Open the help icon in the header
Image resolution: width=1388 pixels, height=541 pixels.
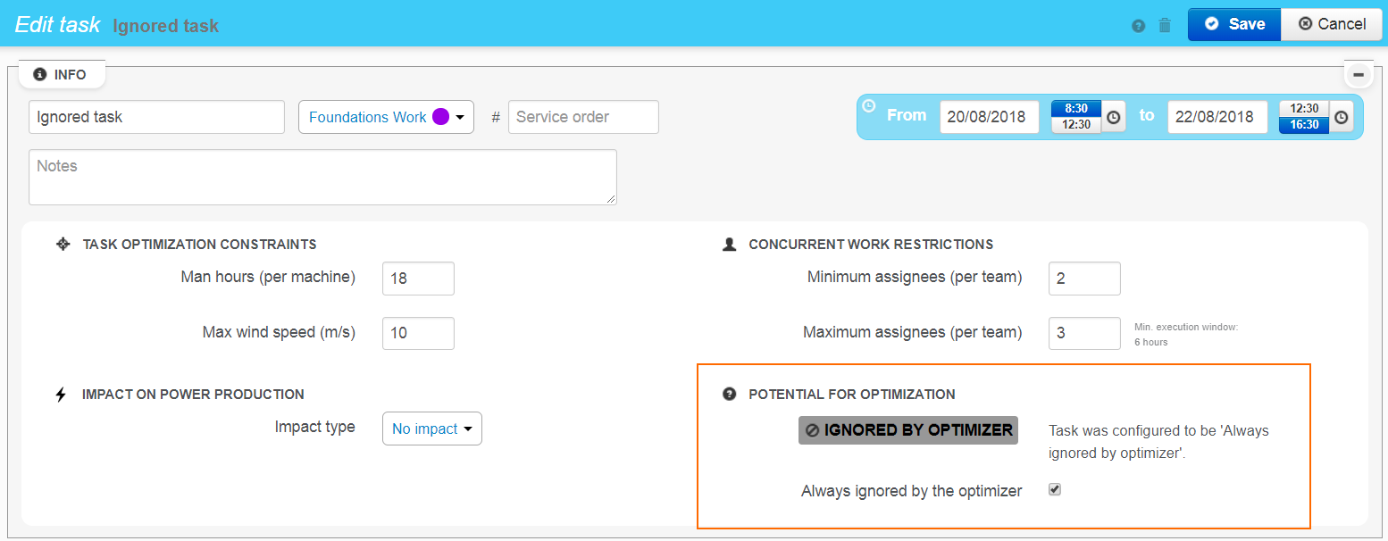(1138, 25)
